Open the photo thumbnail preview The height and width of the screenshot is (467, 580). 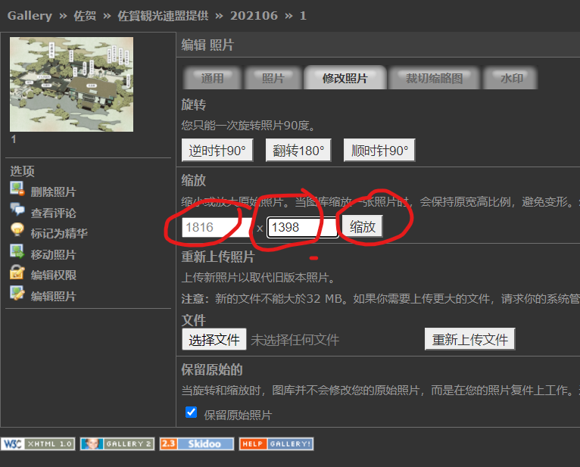[71, 84]
